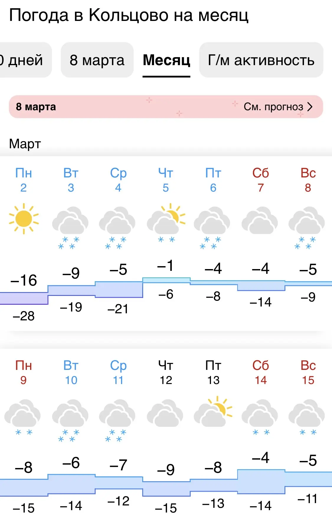This screenshot has height=519, width=332.
Task: Click the cloudy icon for Thursday 12
Action: (x=165, y=413)
